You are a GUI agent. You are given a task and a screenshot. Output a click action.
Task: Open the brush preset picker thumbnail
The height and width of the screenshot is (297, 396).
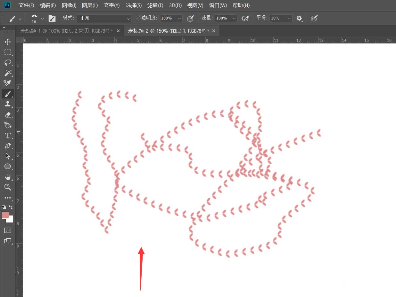click(34, 19)
